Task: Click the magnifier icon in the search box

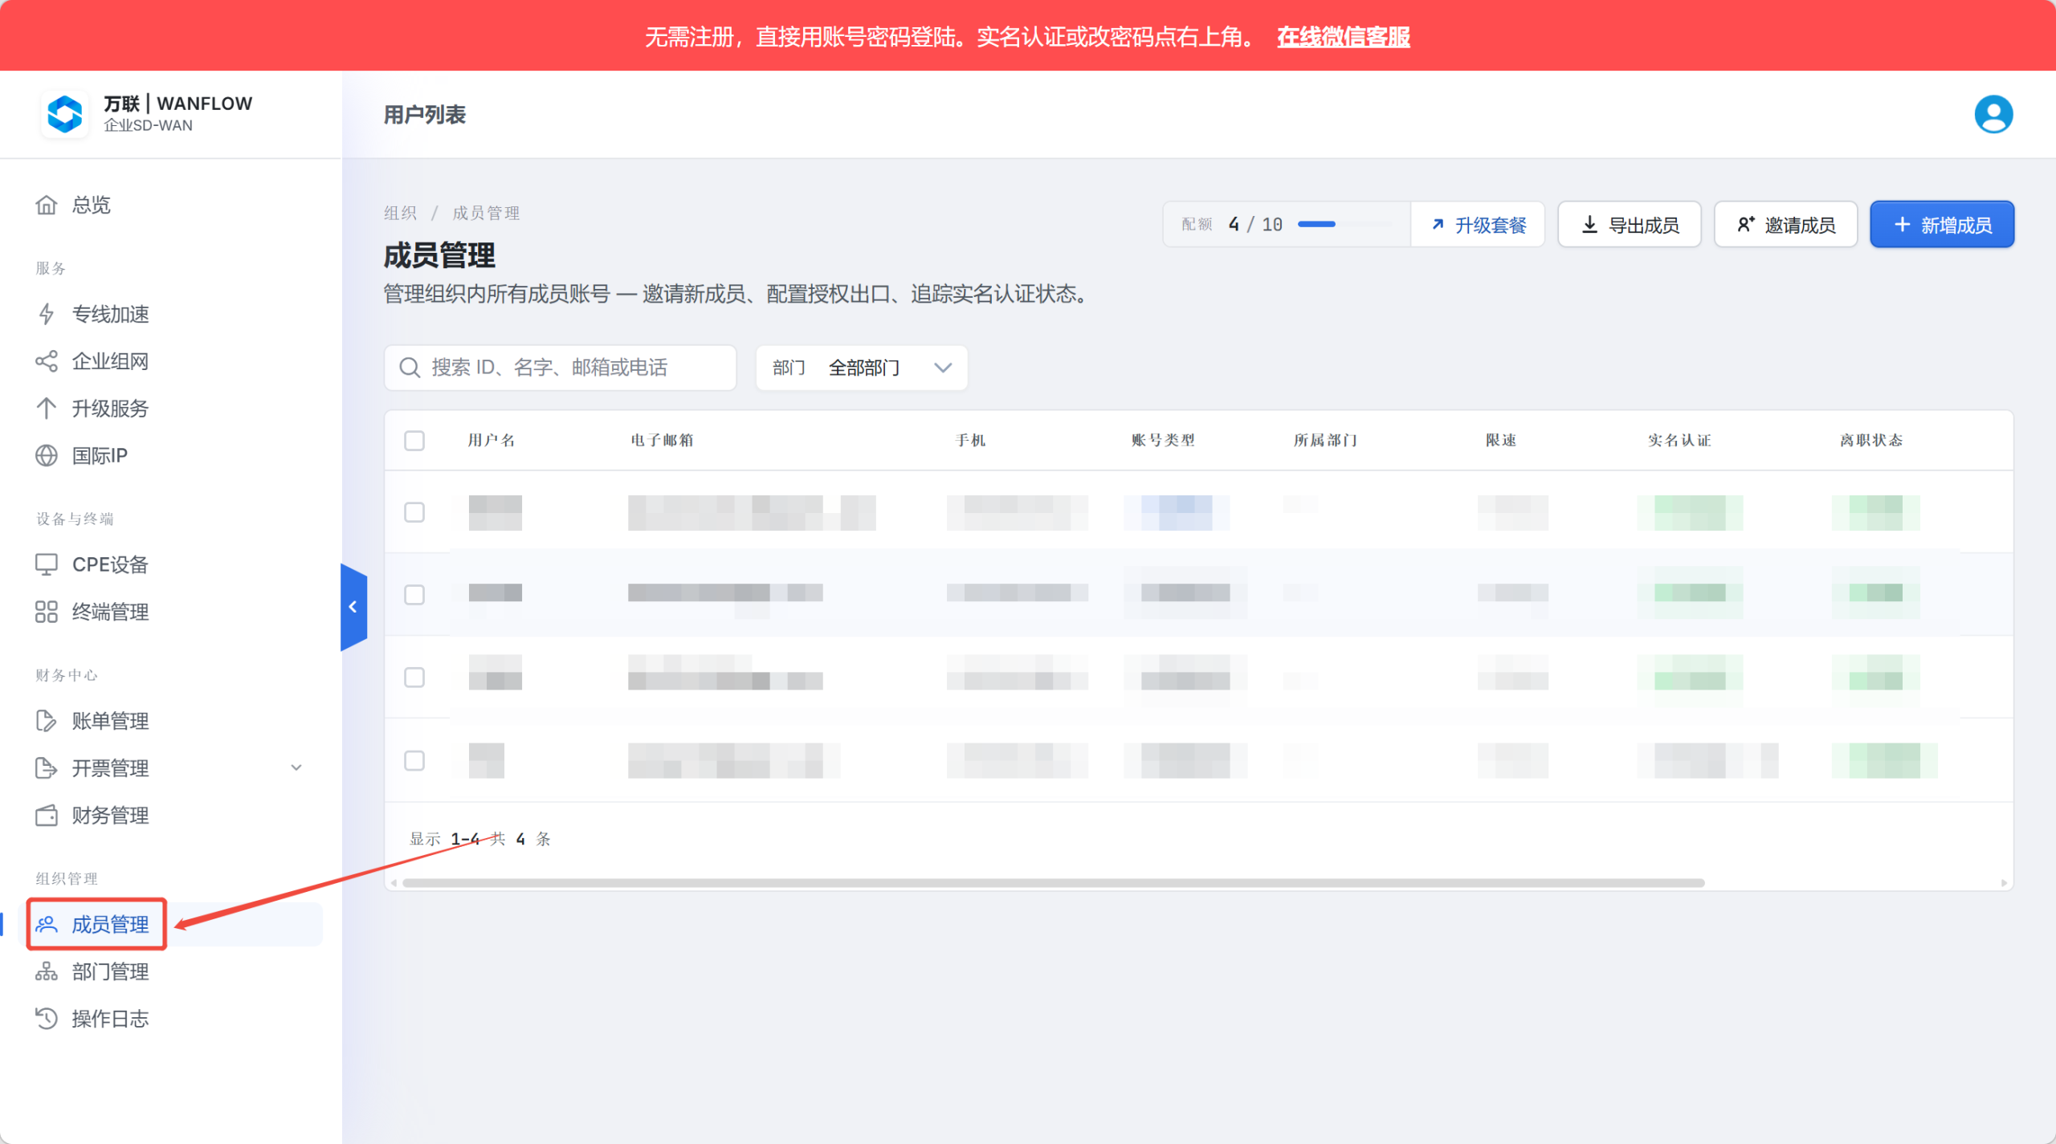Action: click(410, 368)
